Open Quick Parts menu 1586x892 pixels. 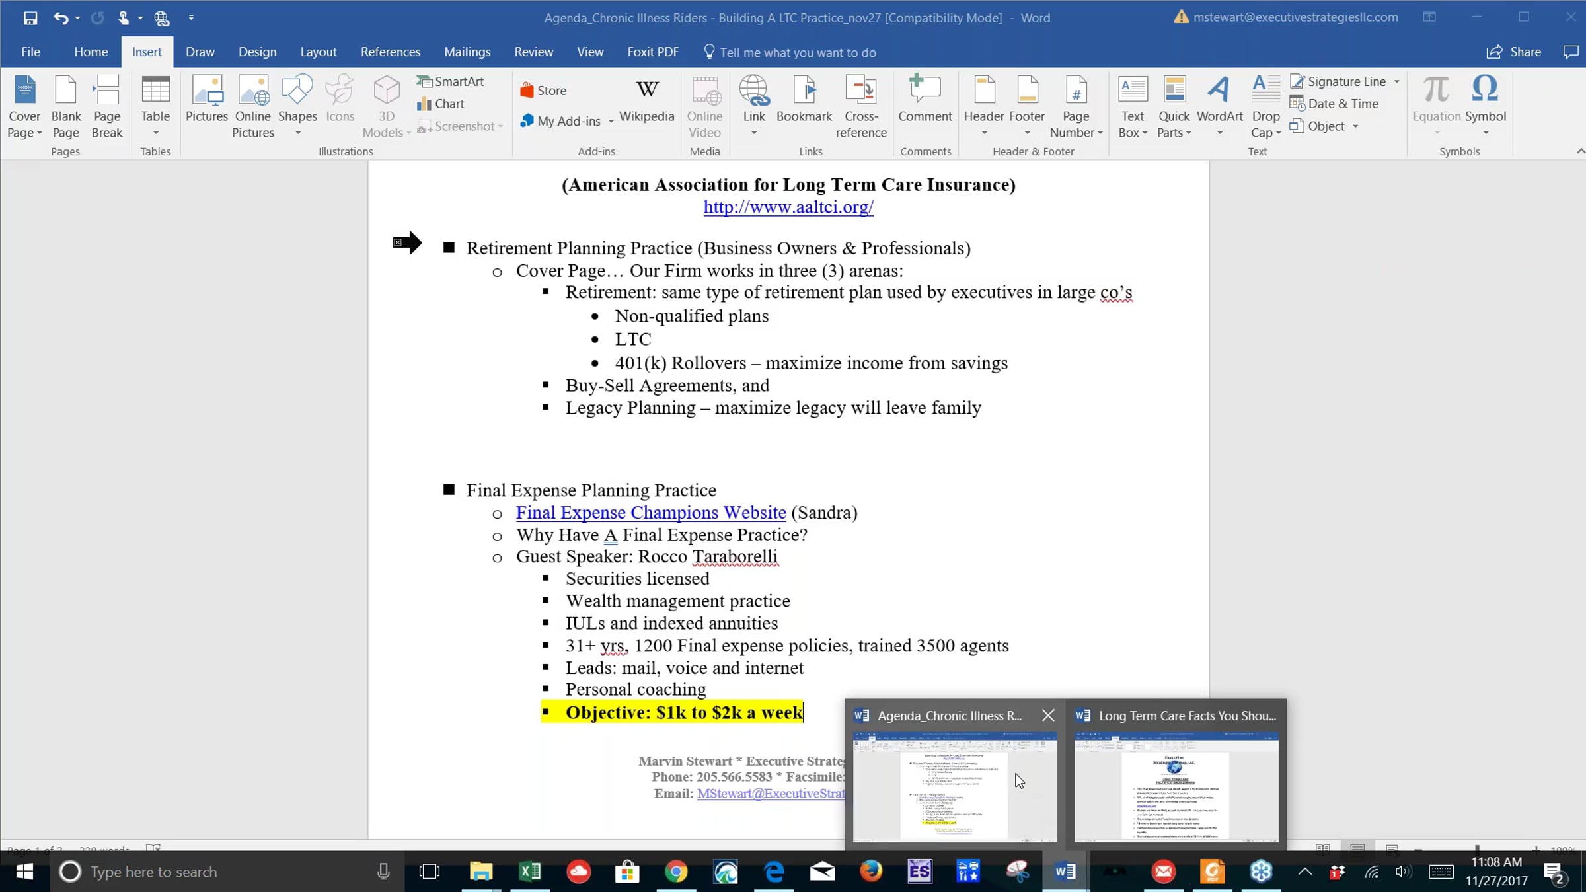click(1174, 107)
